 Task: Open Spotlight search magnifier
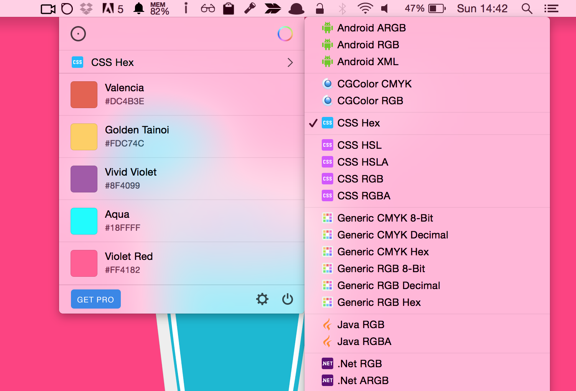pos(527,8)
